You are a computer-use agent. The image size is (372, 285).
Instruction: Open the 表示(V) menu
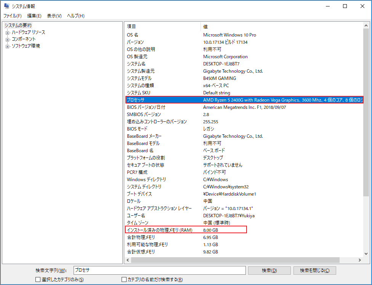coord(54,16)
